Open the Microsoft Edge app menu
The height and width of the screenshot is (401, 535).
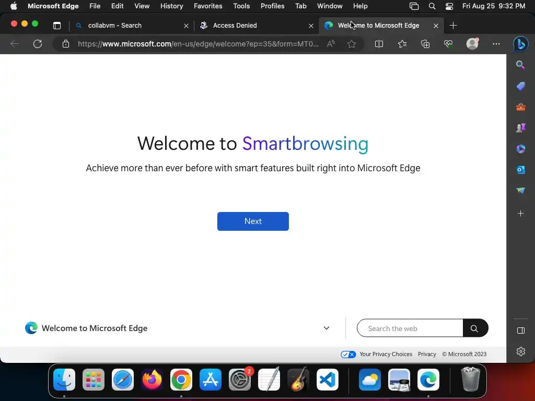click(53, 6)
